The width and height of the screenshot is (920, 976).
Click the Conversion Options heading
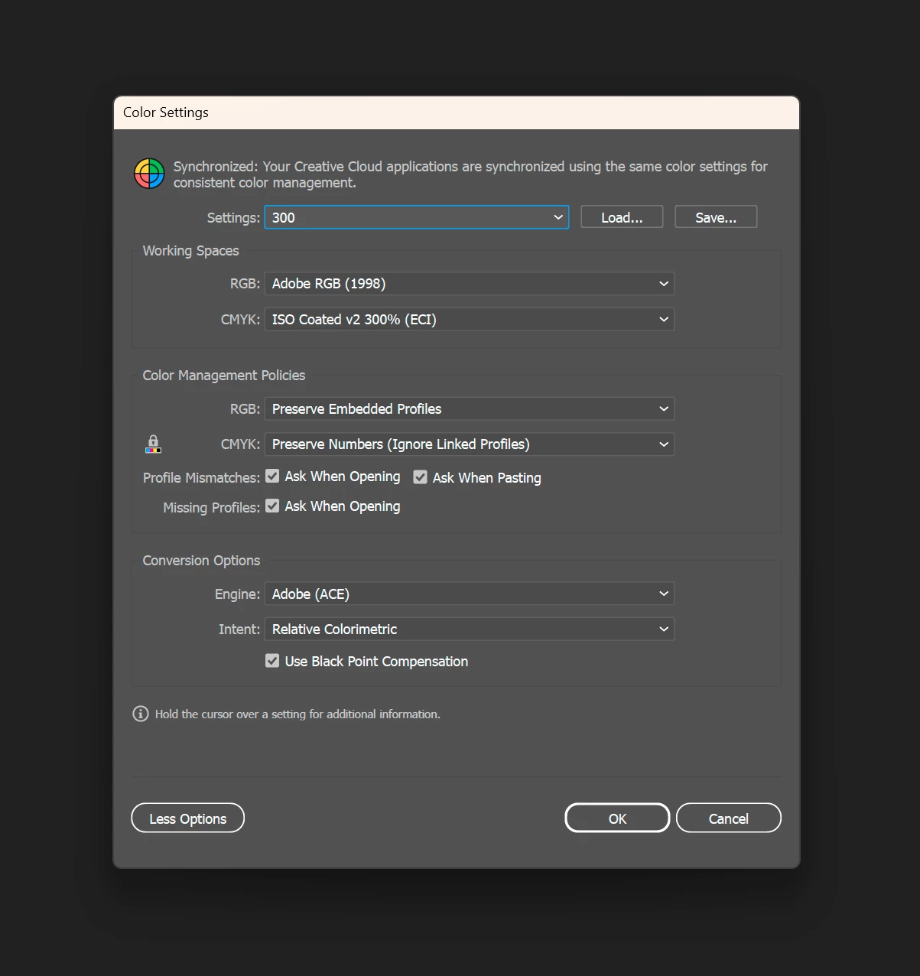click(x=201, y=561)
